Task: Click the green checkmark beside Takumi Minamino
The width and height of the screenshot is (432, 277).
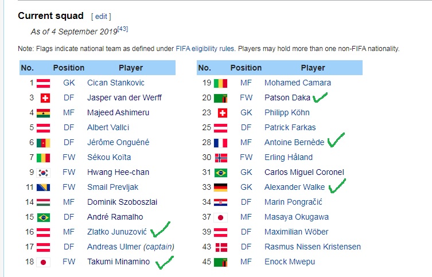Action: click(x=165, y=262)
